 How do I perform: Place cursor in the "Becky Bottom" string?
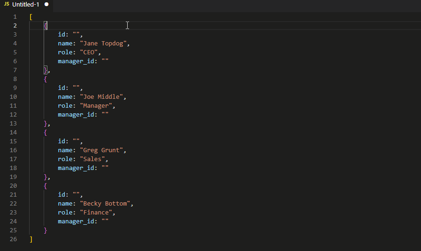click(106, 204)
